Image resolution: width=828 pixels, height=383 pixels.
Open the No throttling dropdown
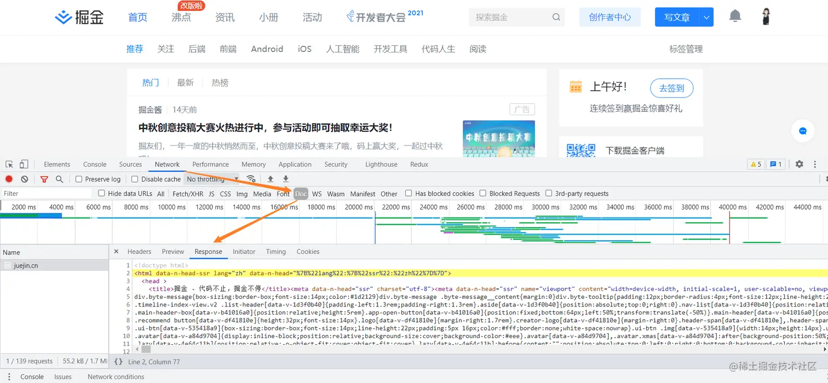click(212, 179)
